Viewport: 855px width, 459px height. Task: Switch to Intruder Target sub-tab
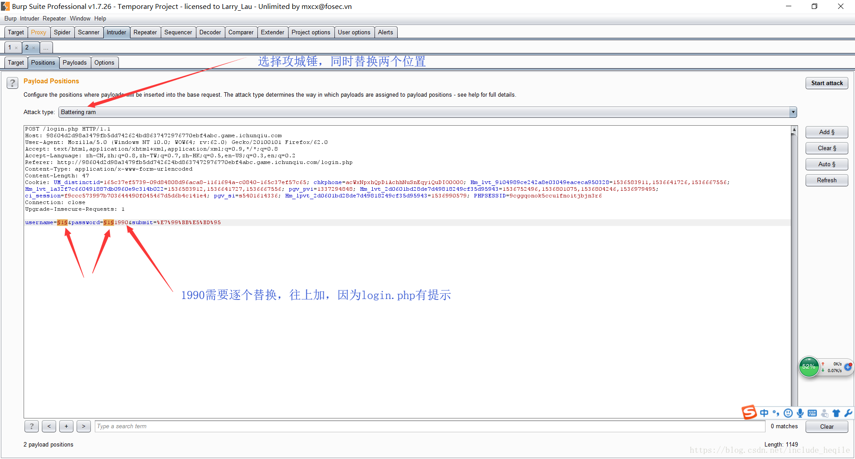16,63
